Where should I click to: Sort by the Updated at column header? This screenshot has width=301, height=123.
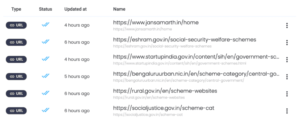[76, 9]
